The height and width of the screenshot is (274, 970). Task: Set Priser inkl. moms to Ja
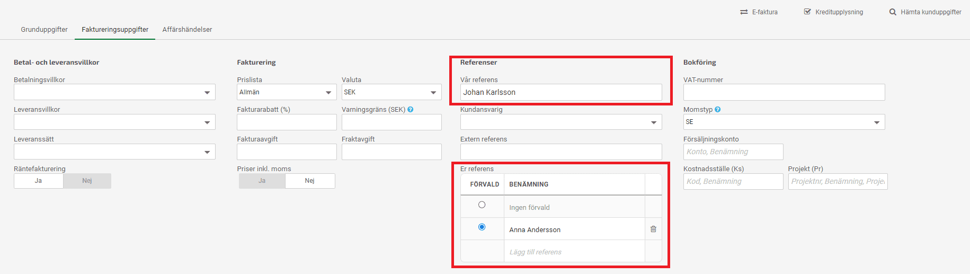click(262, 181)
